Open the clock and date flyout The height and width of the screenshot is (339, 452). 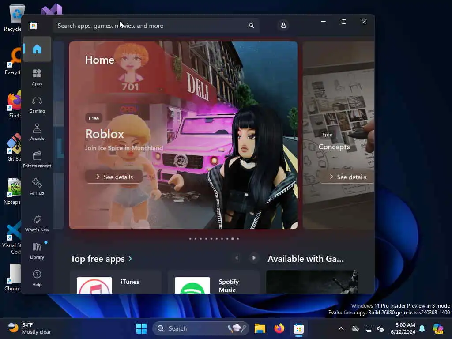tap(403, 328)
